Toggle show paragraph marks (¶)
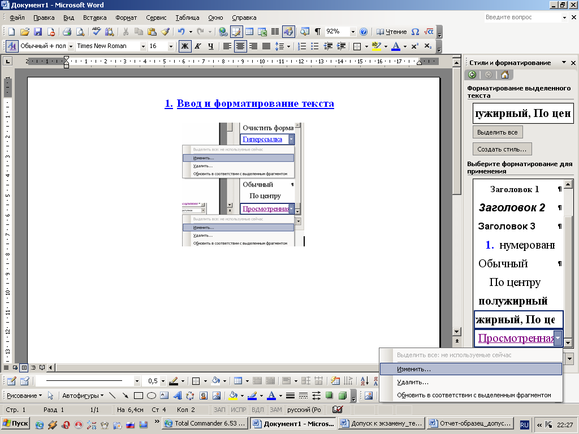Image resolution: width=579 pixels, height=434 pixels. [x=318, y=32]
